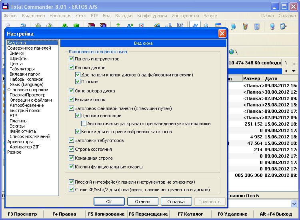The height and width of the screenshot is (220, 300).
Task: Click the F3 Просмотр function button
Action: click(22, 214)
